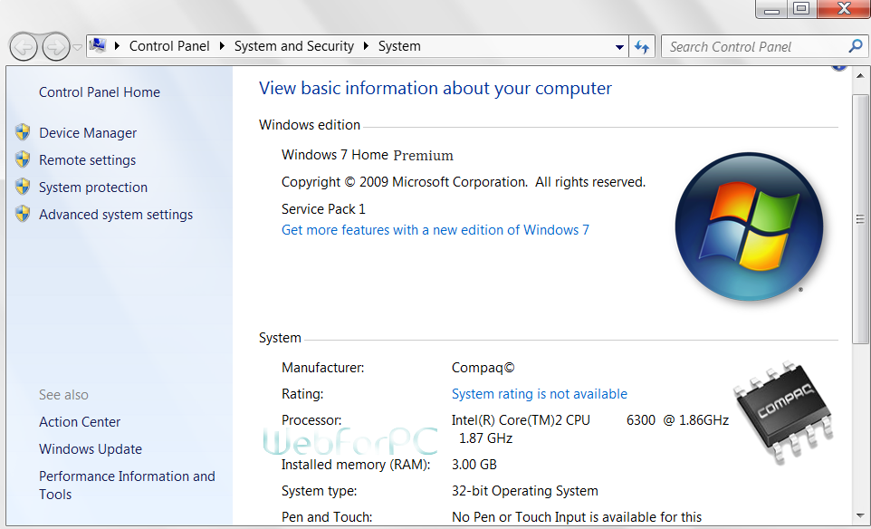Click the vertical scrollbar thumb
Image resolution: width=871 pixels, height=529 pixels.
(x=861, y=217)
